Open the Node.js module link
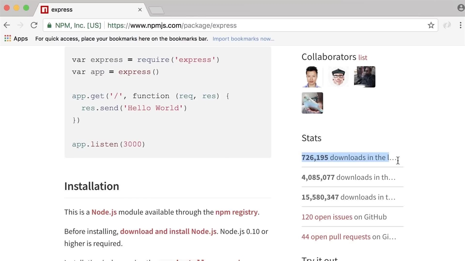This screenshot has height=261, width=465. coord(104,212)
